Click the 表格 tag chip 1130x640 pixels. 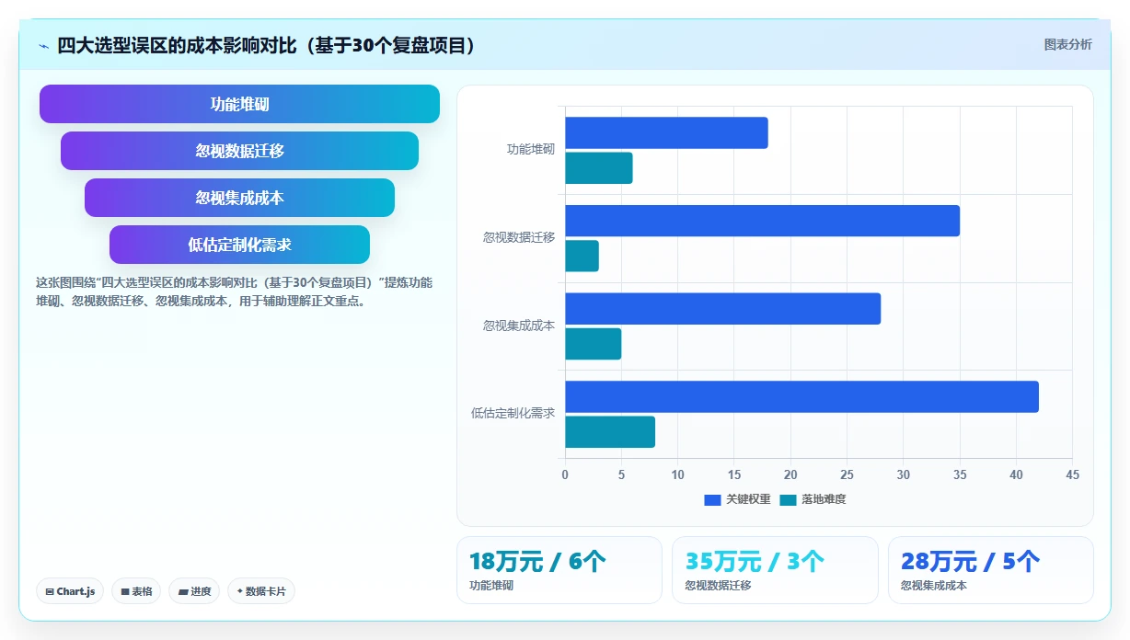pos(136,591)
